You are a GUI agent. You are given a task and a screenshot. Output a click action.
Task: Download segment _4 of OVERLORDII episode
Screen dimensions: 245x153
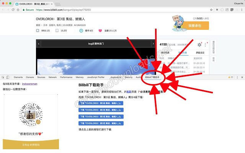tap(101, 123)
